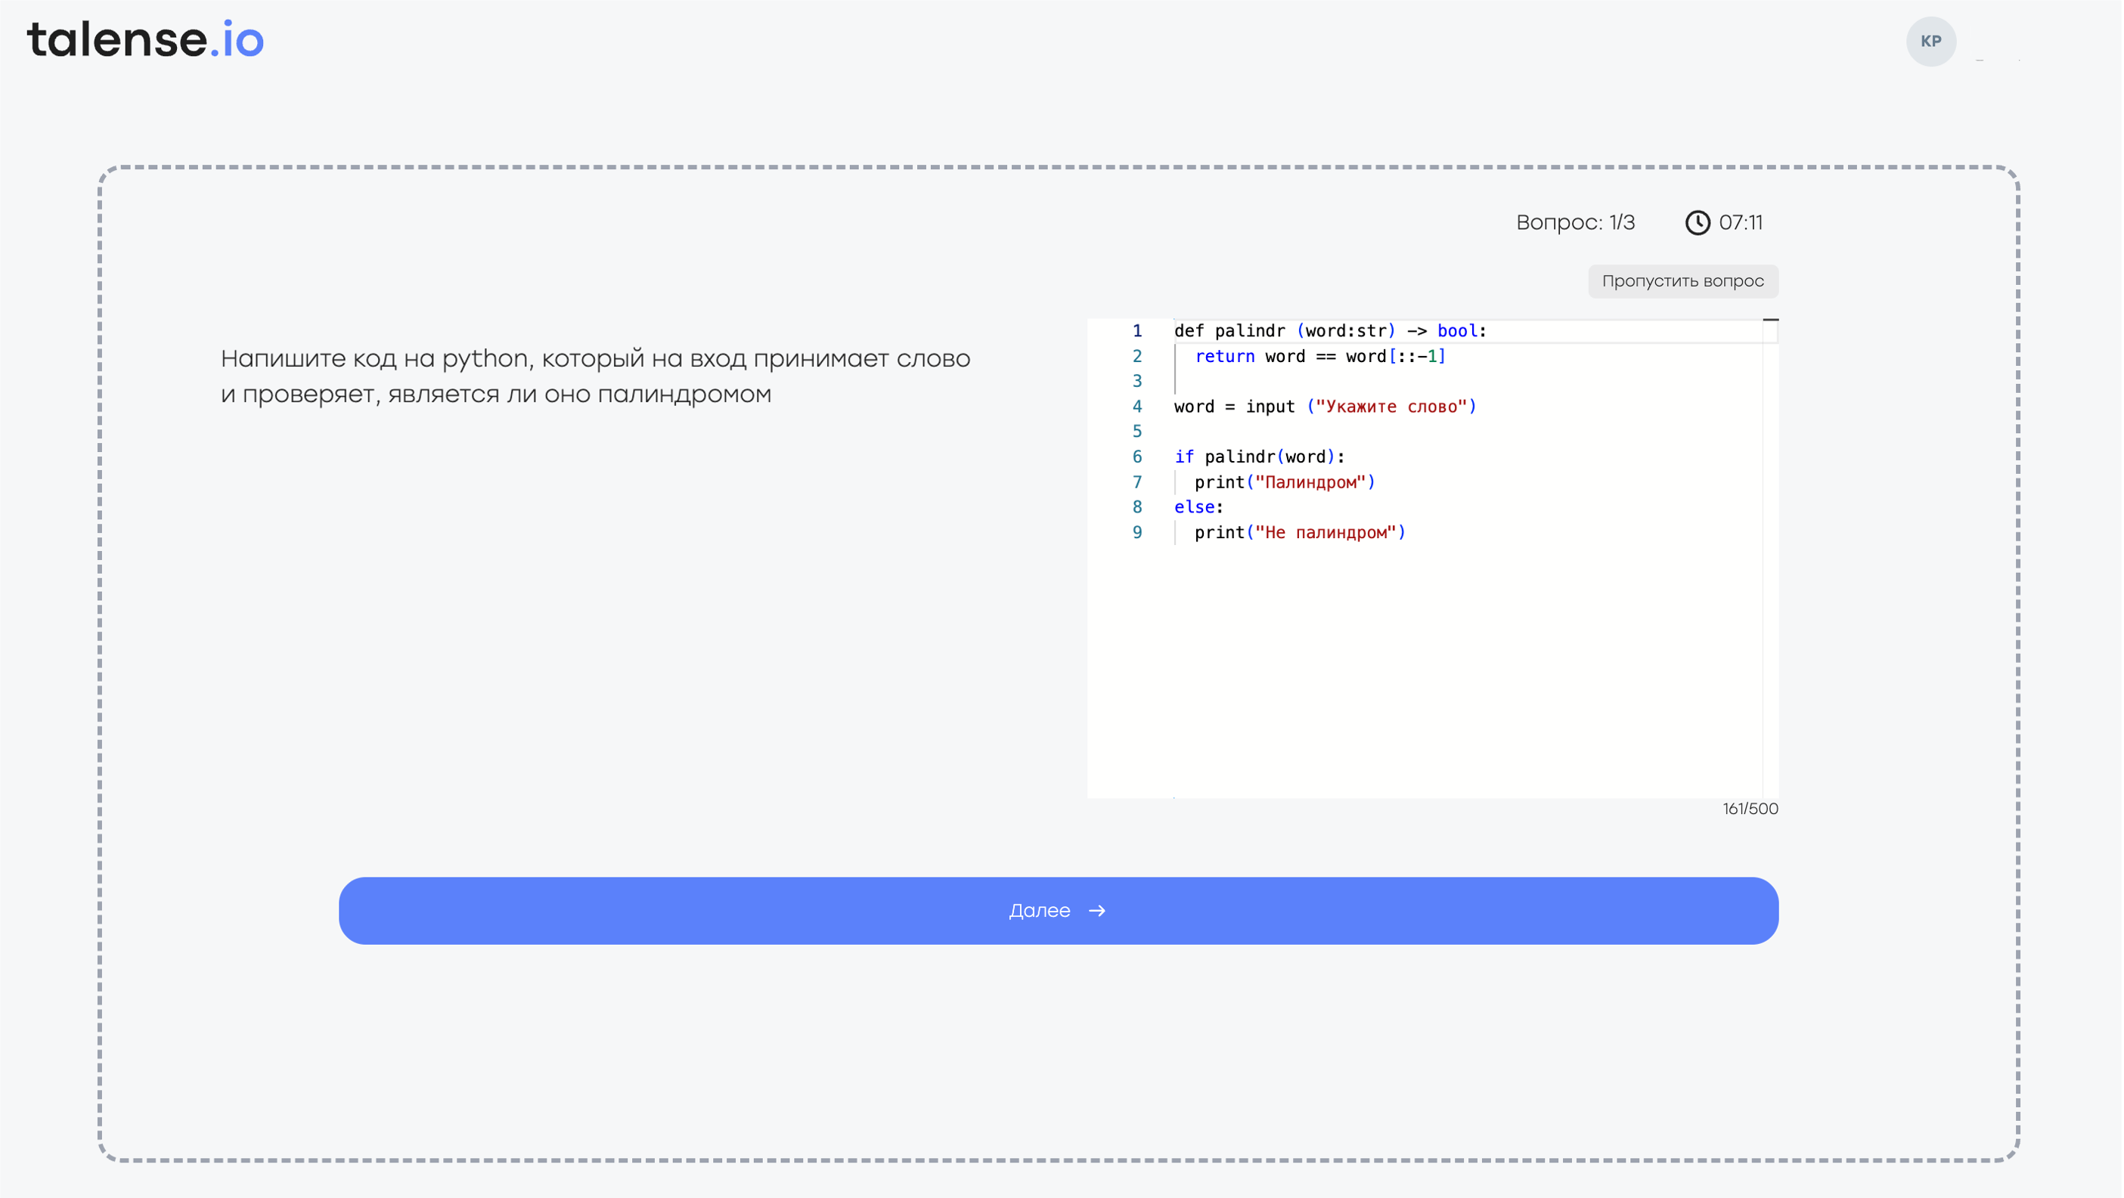Click the else: code line
Image resolution: width=2124 pixels, height=1198 pixels.
(1198, 507)
